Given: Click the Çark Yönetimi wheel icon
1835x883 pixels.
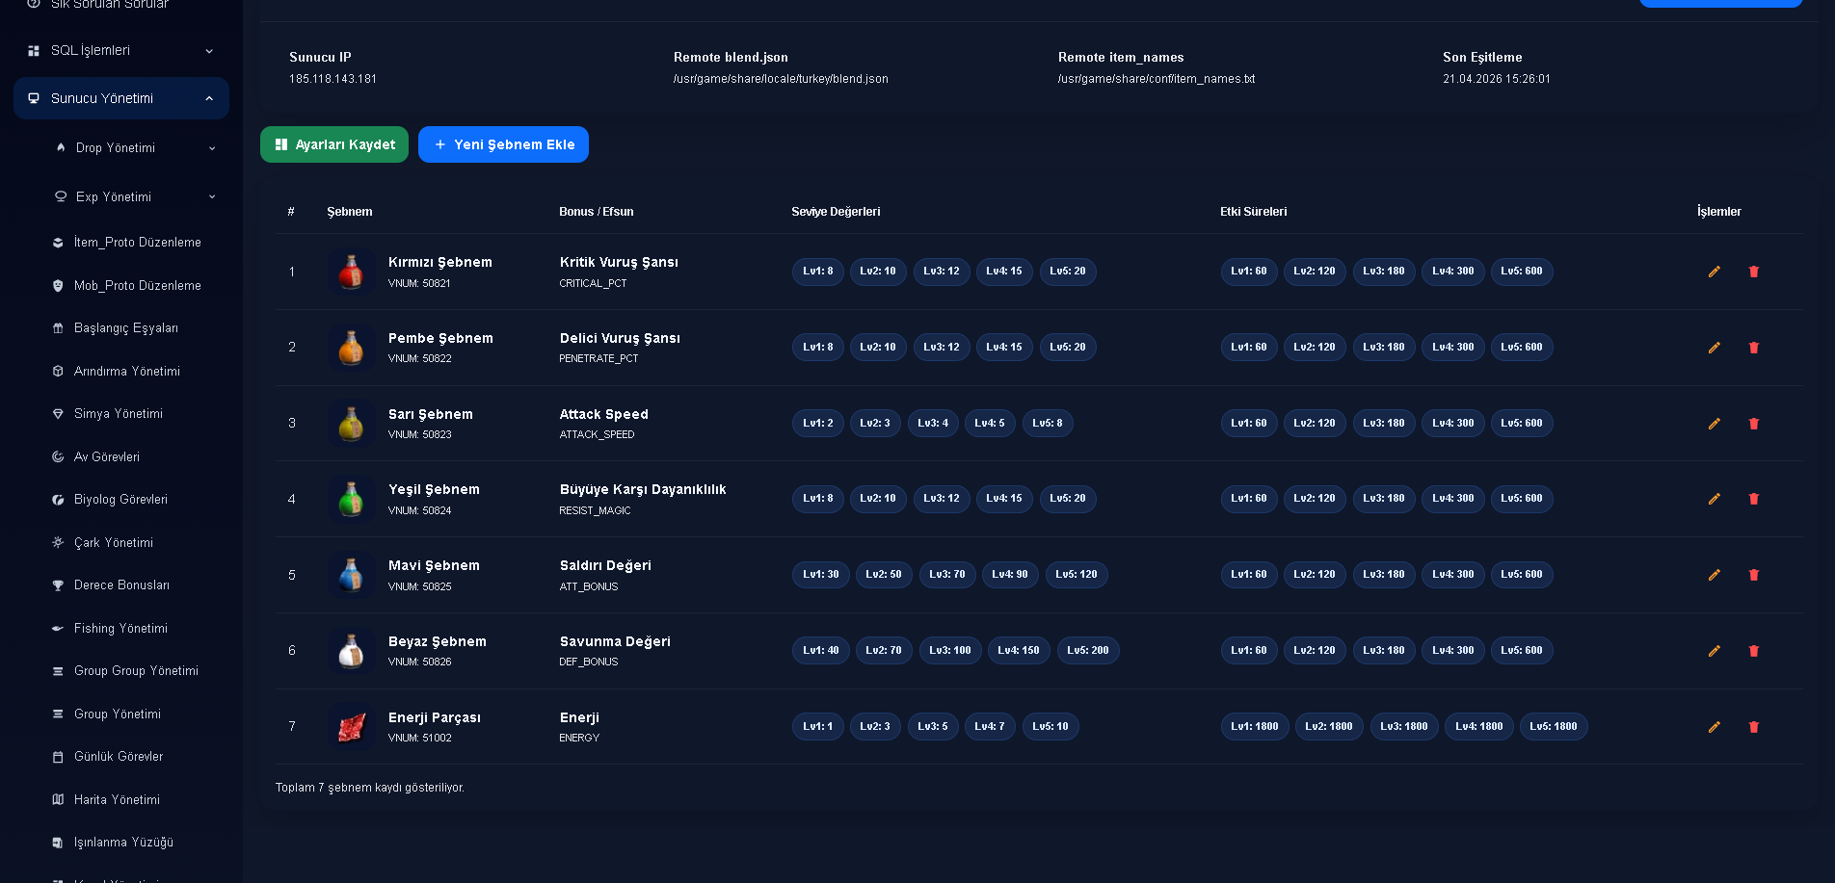Looking at the screenshot, I should (x=58, y=543).
